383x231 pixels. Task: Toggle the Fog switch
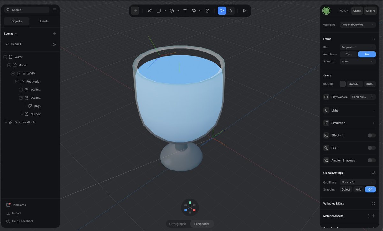pyautogui.click(x=372, y=148)
